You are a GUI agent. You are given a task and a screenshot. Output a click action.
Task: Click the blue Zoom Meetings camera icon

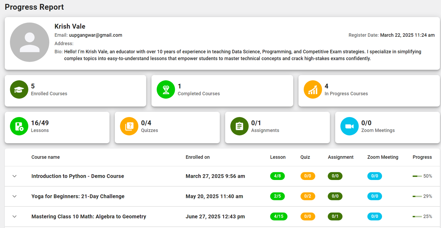349,126
